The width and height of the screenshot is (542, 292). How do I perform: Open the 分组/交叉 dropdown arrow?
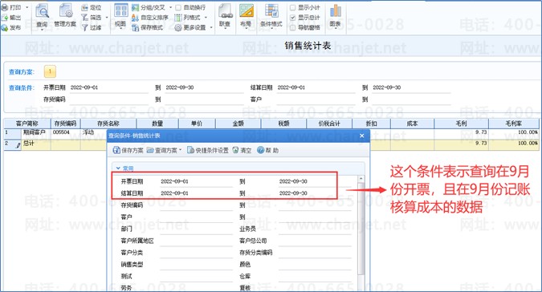(170, 7)
